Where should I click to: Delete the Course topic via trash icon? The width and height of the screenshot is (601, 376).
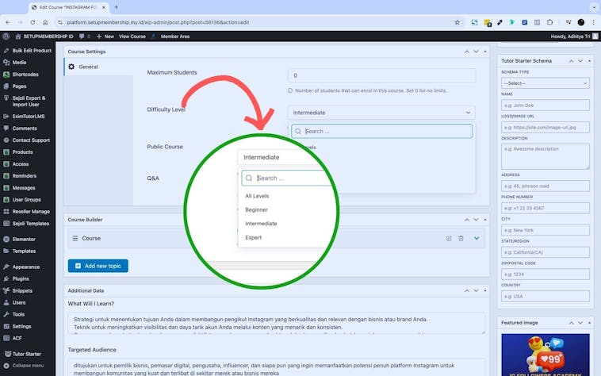[x=461, y=238]
